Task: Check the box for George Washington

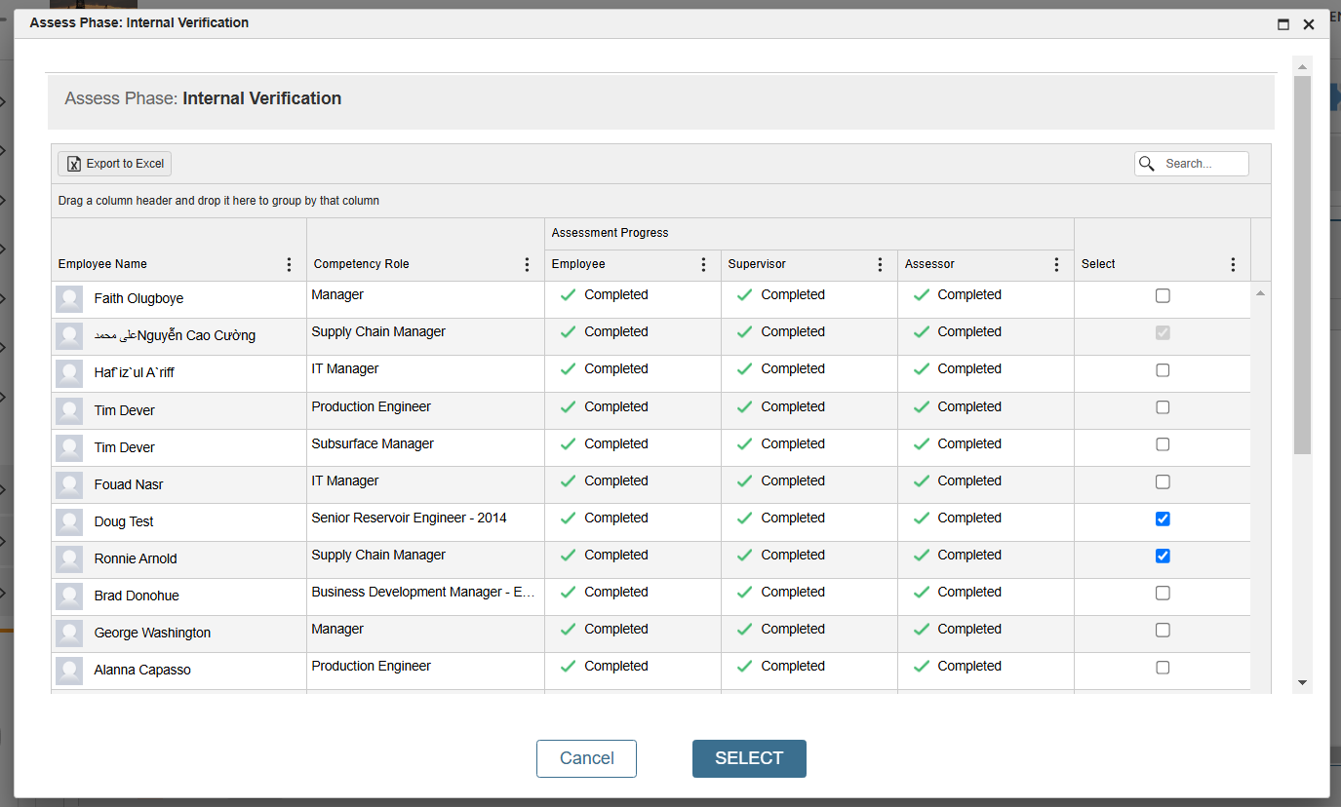Action: point(1163,631)
